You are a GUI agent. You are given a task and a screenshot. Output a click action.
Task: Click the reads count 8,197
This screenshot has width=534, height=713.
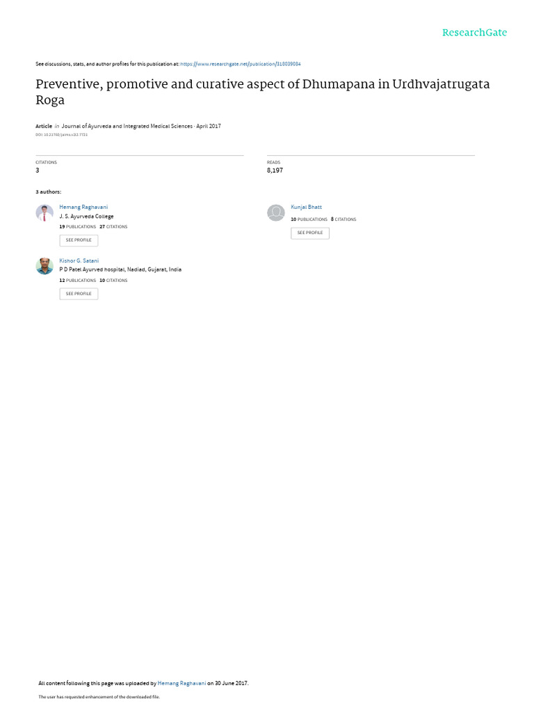pos(275,170)
